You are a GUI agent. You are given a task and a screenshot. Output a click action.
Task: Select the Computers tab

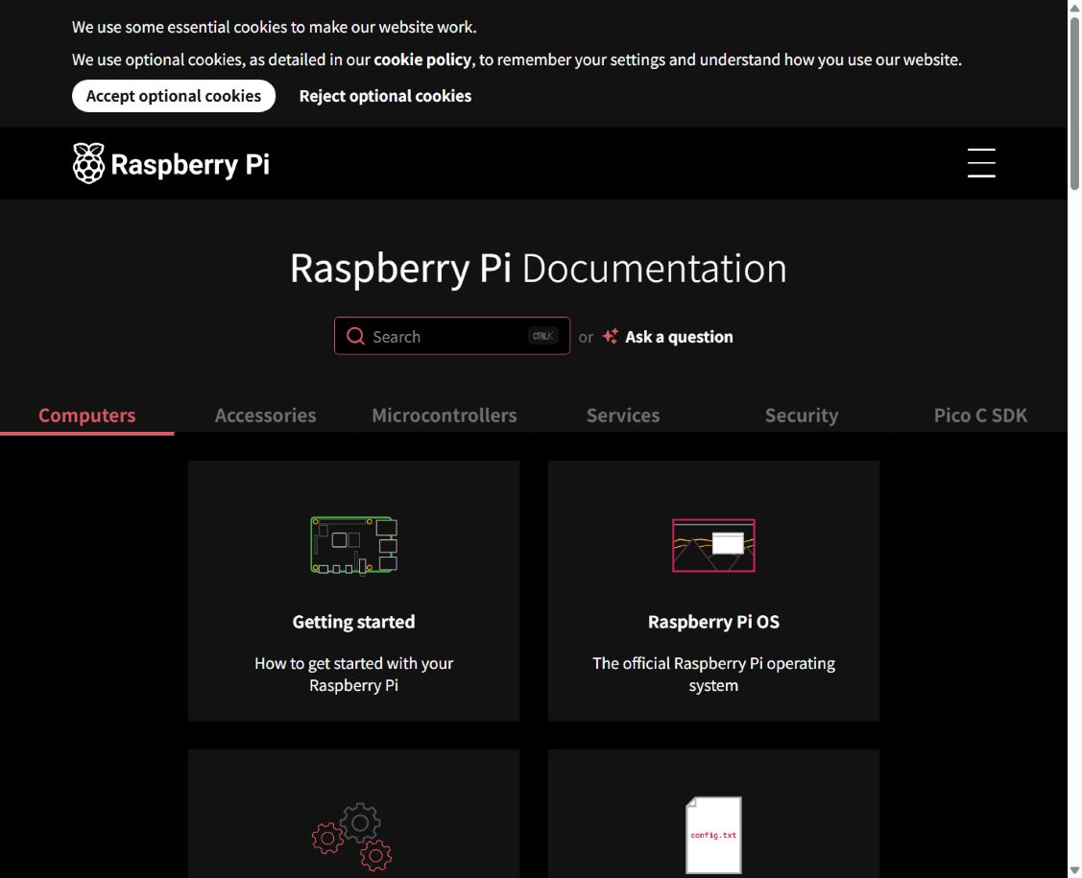(x=87, y=415)
